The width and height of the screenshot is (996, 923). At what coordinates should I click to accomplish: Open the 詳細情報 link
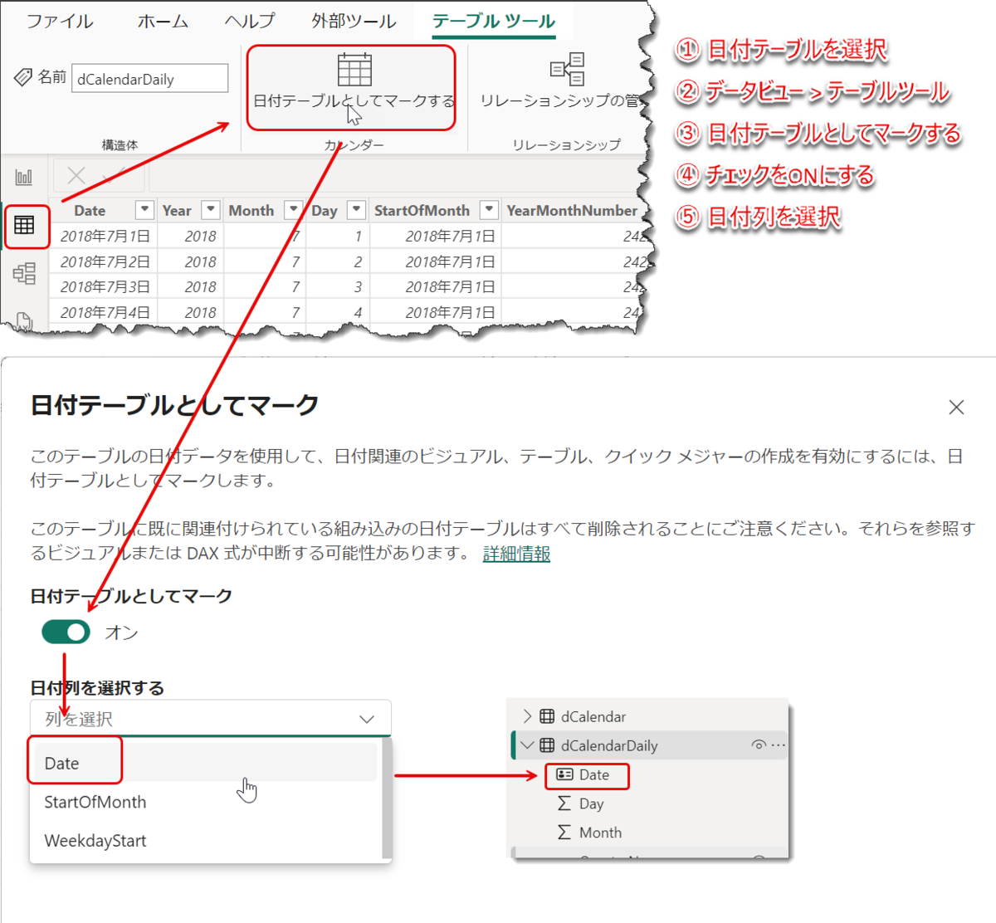(516, 554)
